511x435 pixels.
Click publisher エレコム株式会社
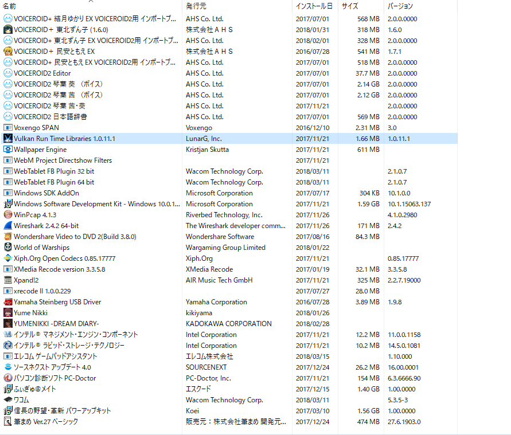pyautogui.click(x=209, y=356)
